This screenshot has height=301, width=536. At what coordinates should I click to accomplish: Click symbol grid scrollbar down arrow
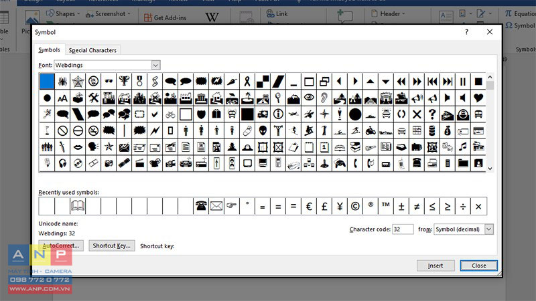tap(490, 169)
